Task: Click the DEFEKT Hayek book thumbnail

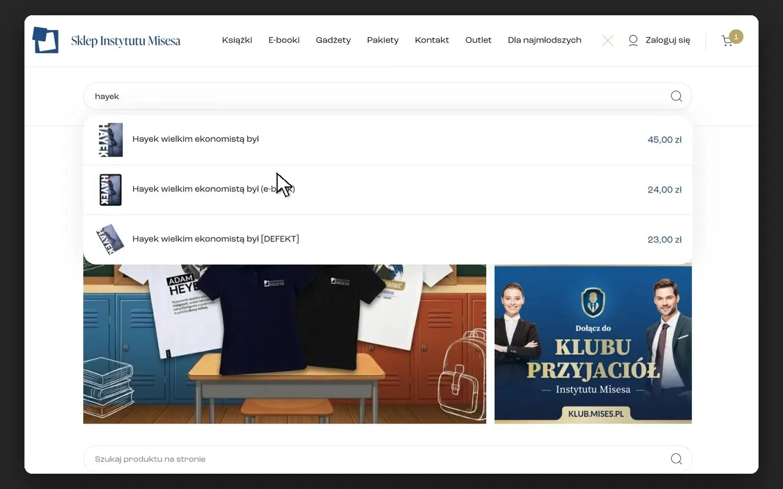Action: click(x=111, y=239)
